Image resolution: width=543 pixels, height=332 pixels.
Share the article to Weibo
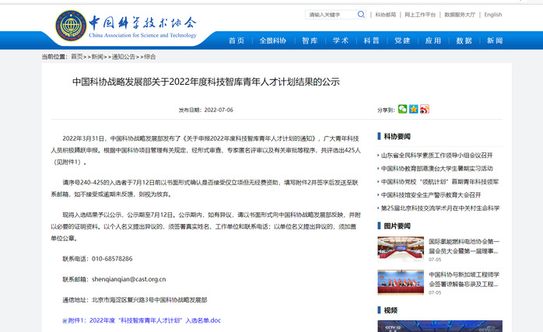[x=425, y=109]
